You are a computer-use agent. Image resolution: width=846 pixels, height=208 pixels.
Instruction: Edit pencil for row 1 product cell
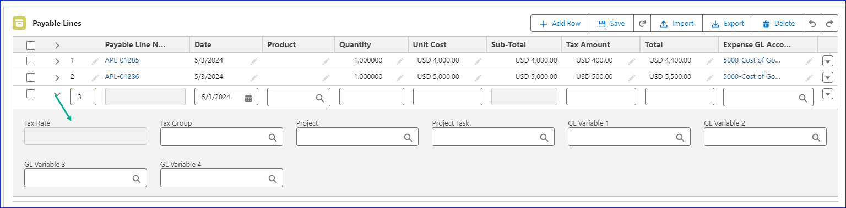[326, 61]
